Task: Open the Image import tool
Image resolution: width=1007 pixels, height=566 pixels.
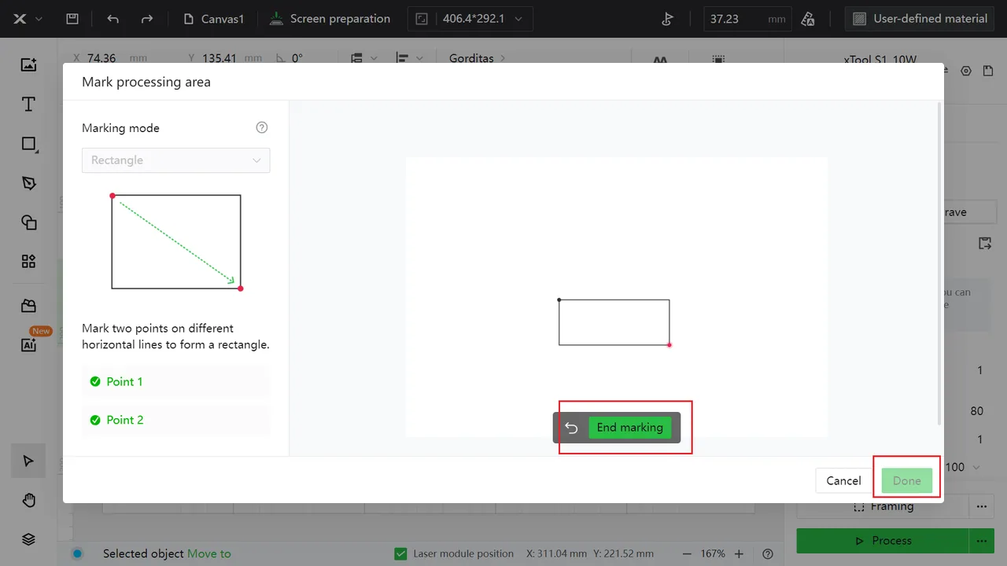Action: coord(28,64)
